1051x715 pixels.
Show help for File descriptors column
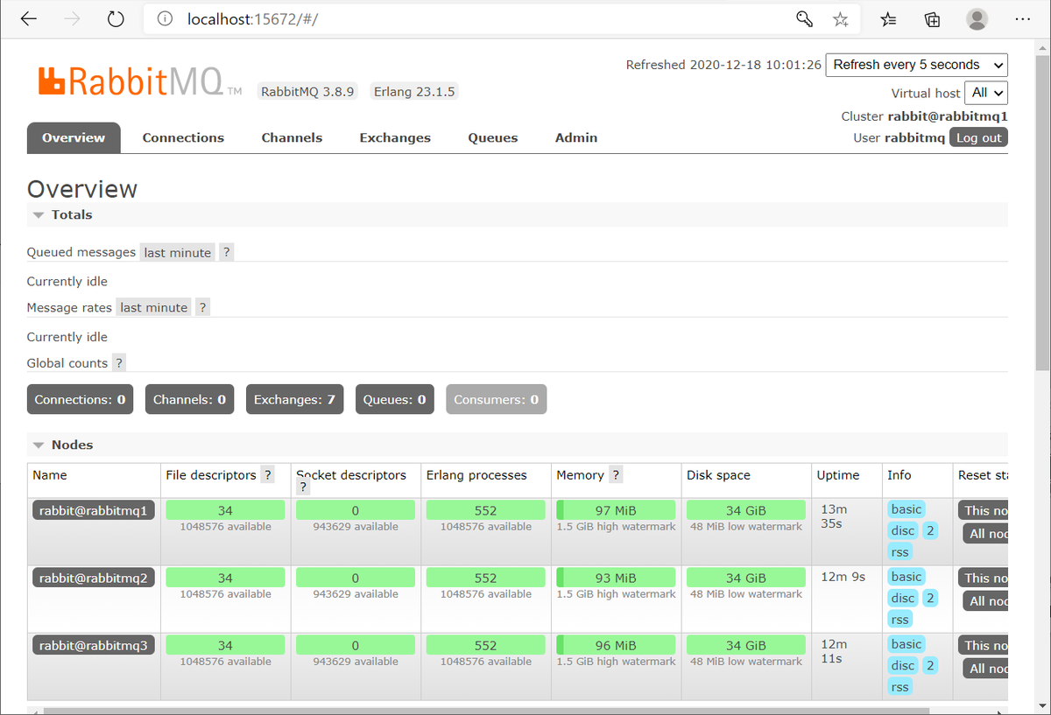pyautogui.click(x=267, y=475)
